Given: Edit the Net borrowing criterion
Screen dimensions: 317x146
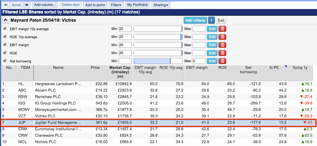Looking at the screenshot, I should click(x=212, y=61).
